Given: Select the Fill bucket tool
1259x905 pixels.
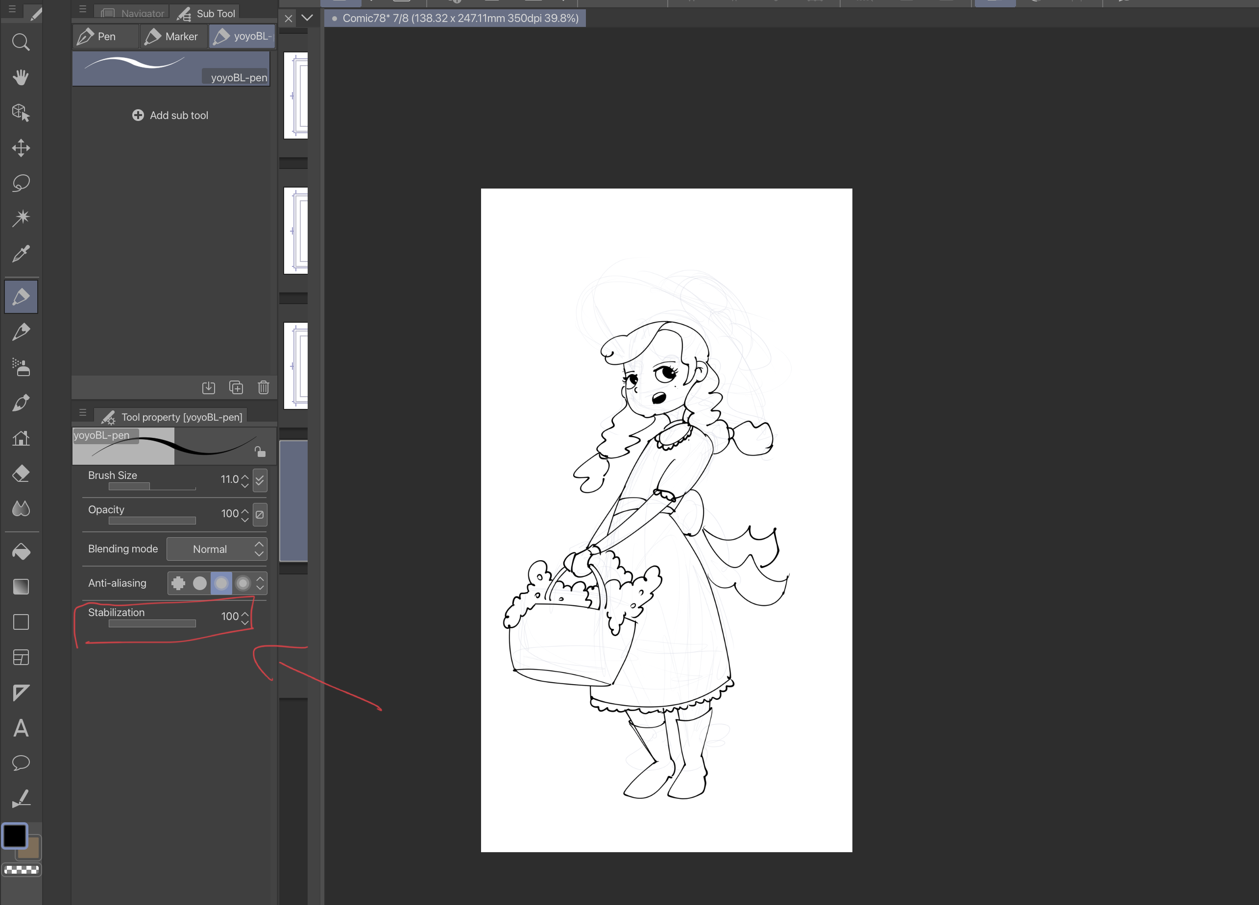Looking at the screenshot, I should click(x=21, y=551).
